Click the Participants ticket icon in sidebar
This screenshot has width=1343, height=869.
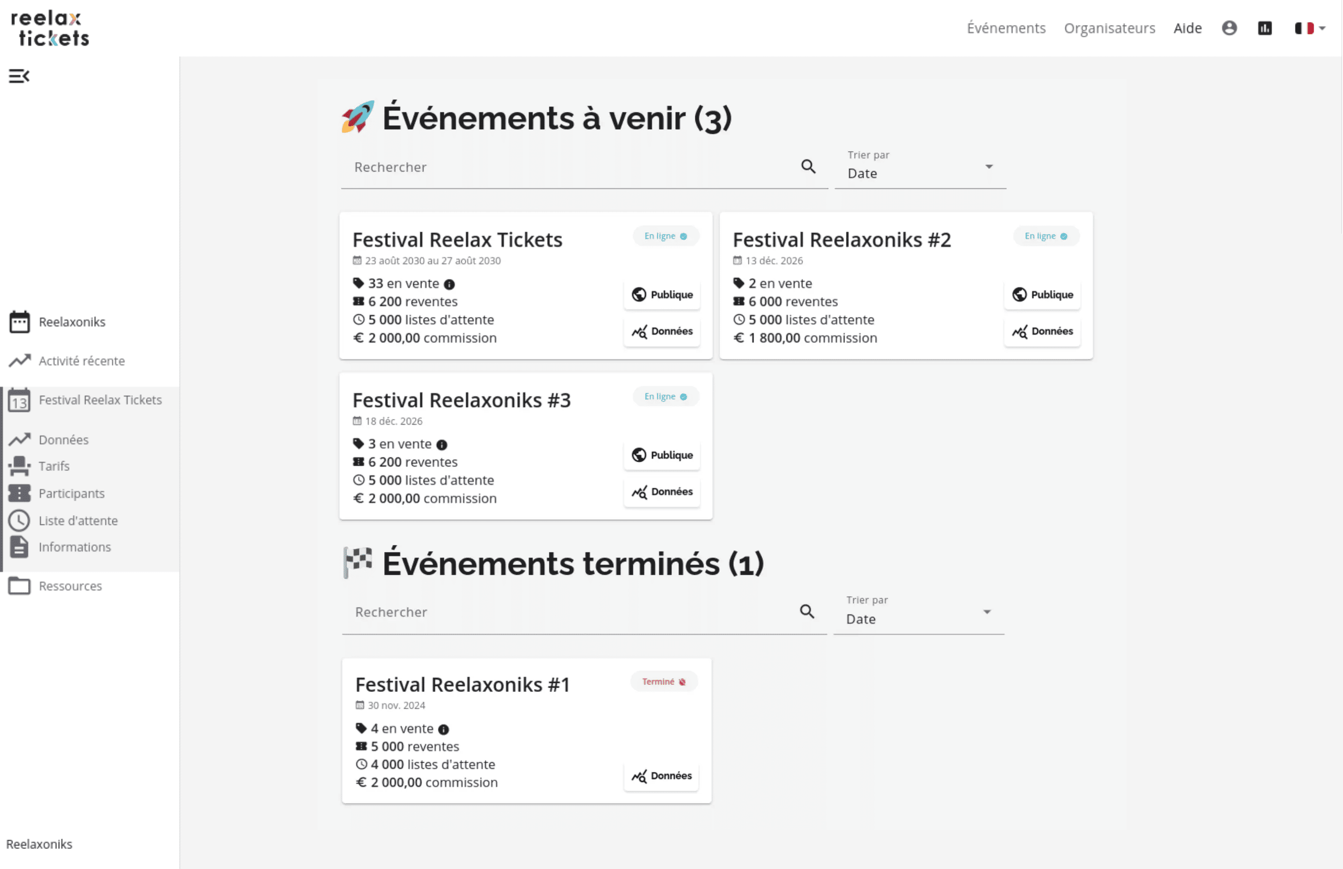tap(19, 493)
